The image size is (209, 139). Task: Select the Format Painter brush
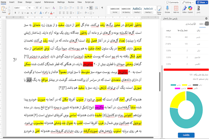point(9,14)
